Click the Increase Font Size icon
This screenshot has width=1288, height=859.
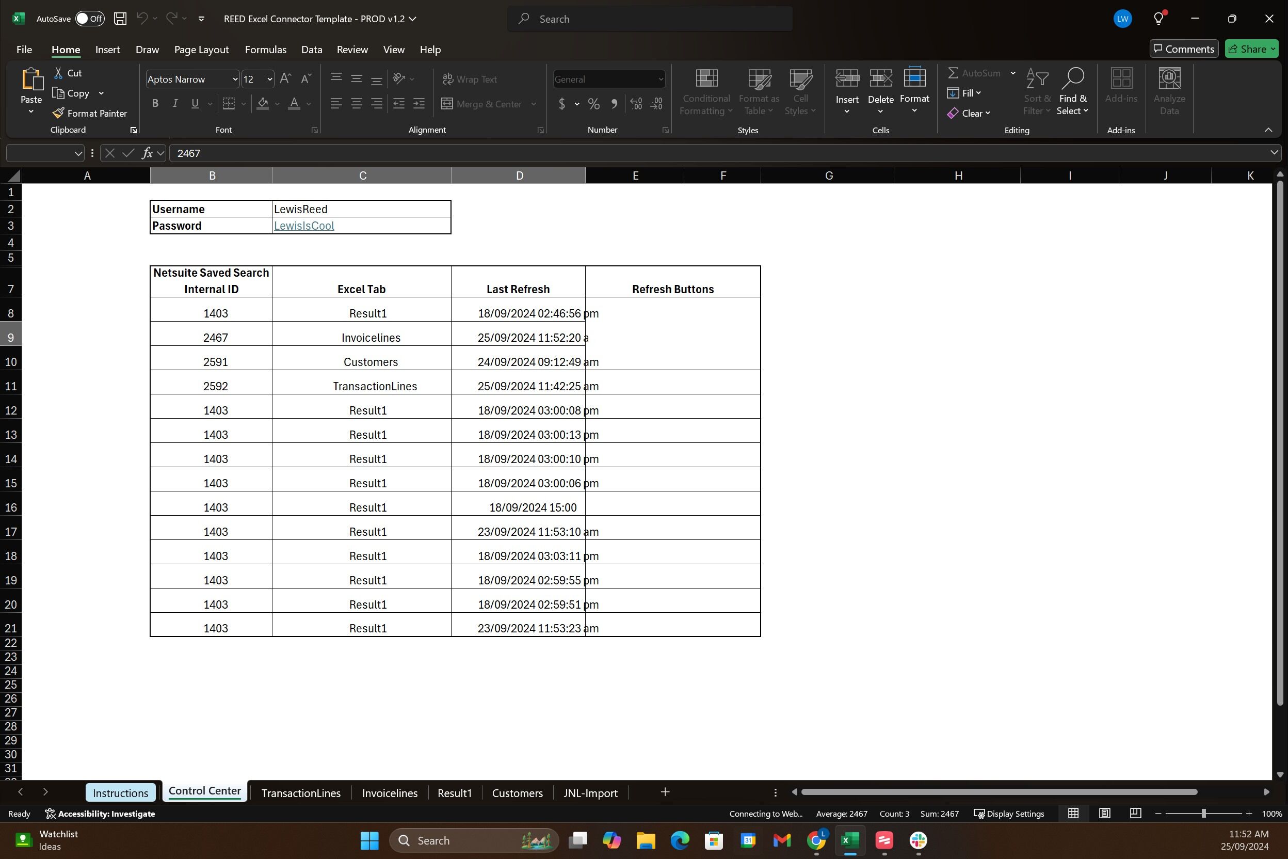click(x=285, y=79)
